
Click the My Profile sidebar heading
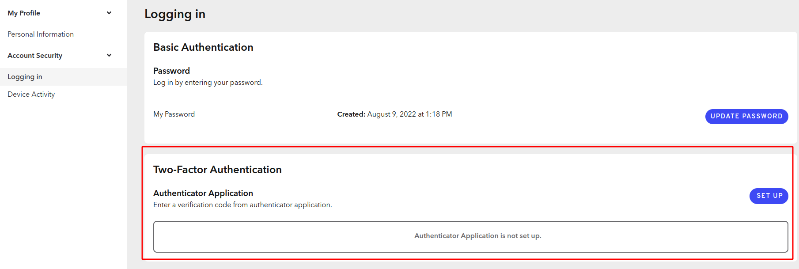(x=24, y=13)
